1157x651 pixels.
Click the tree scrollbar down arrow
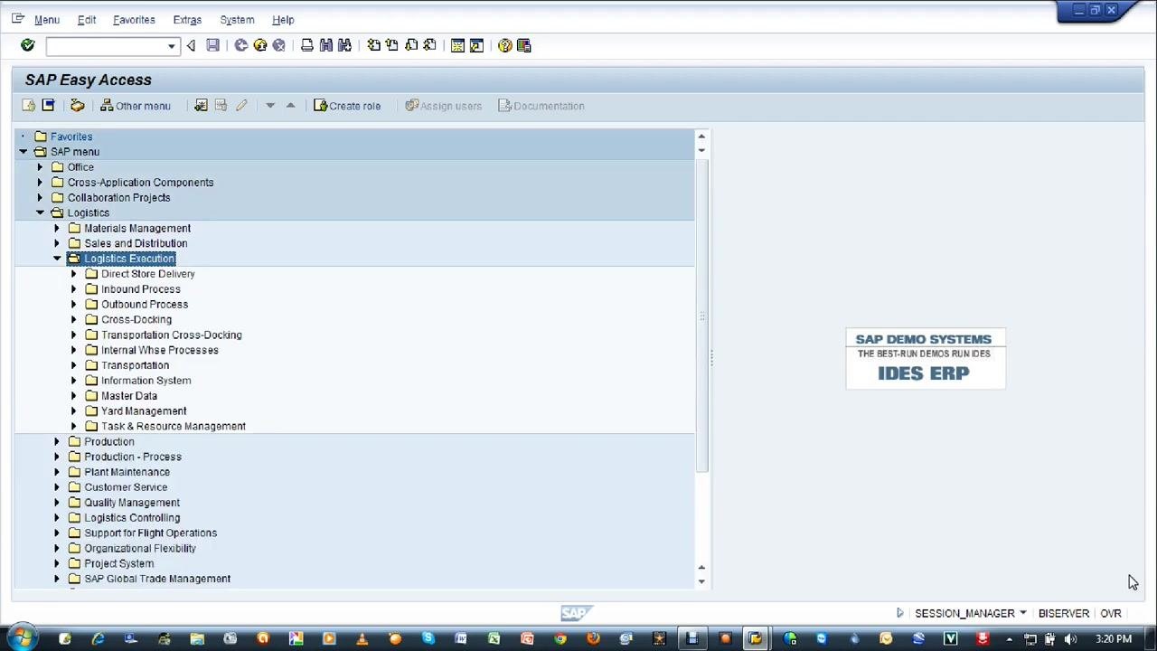coord(701,582)
